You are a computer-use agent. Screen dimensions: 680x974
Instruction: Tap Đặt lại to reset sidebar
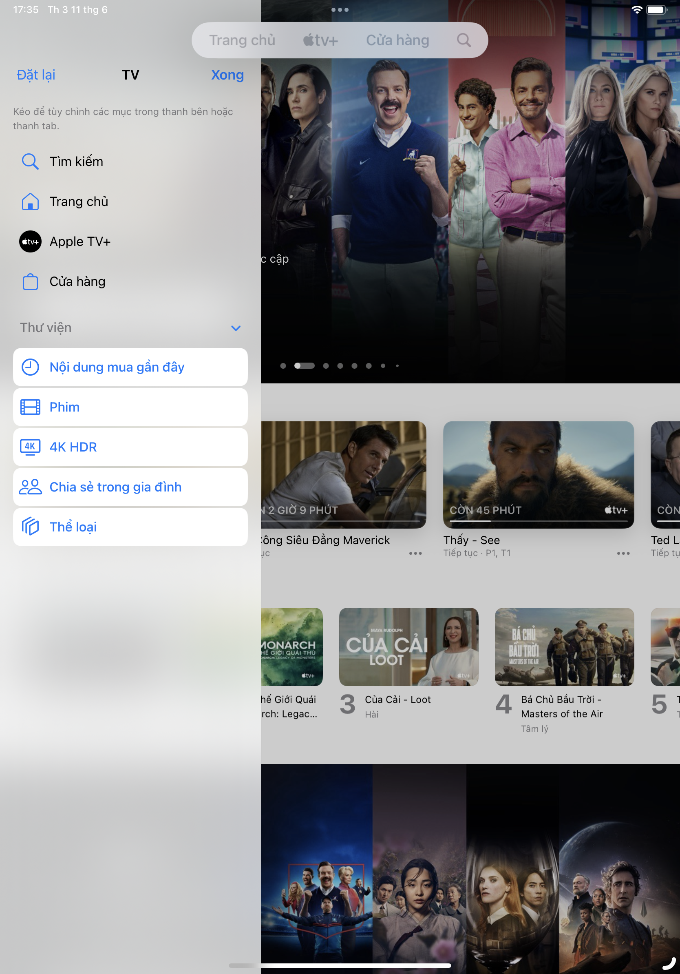(x=36, y=75)
